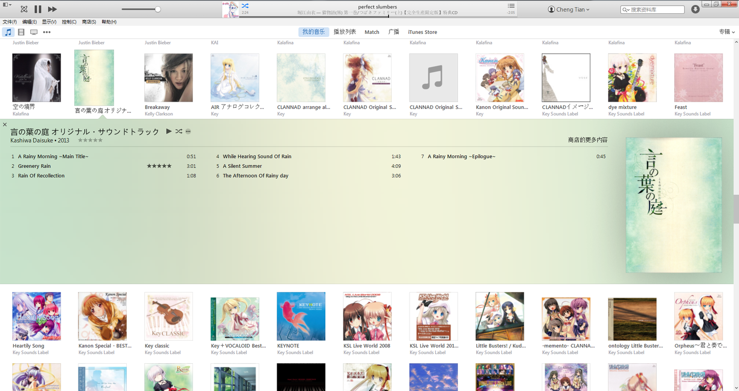
Task: Select the 我的音乐 tab
Action: coord(314,32)
